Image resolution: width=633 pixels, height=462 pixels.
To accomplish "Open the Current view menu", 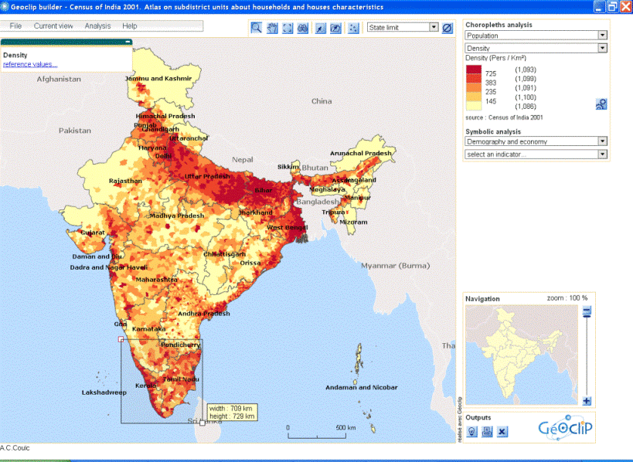I will (53, 26).
